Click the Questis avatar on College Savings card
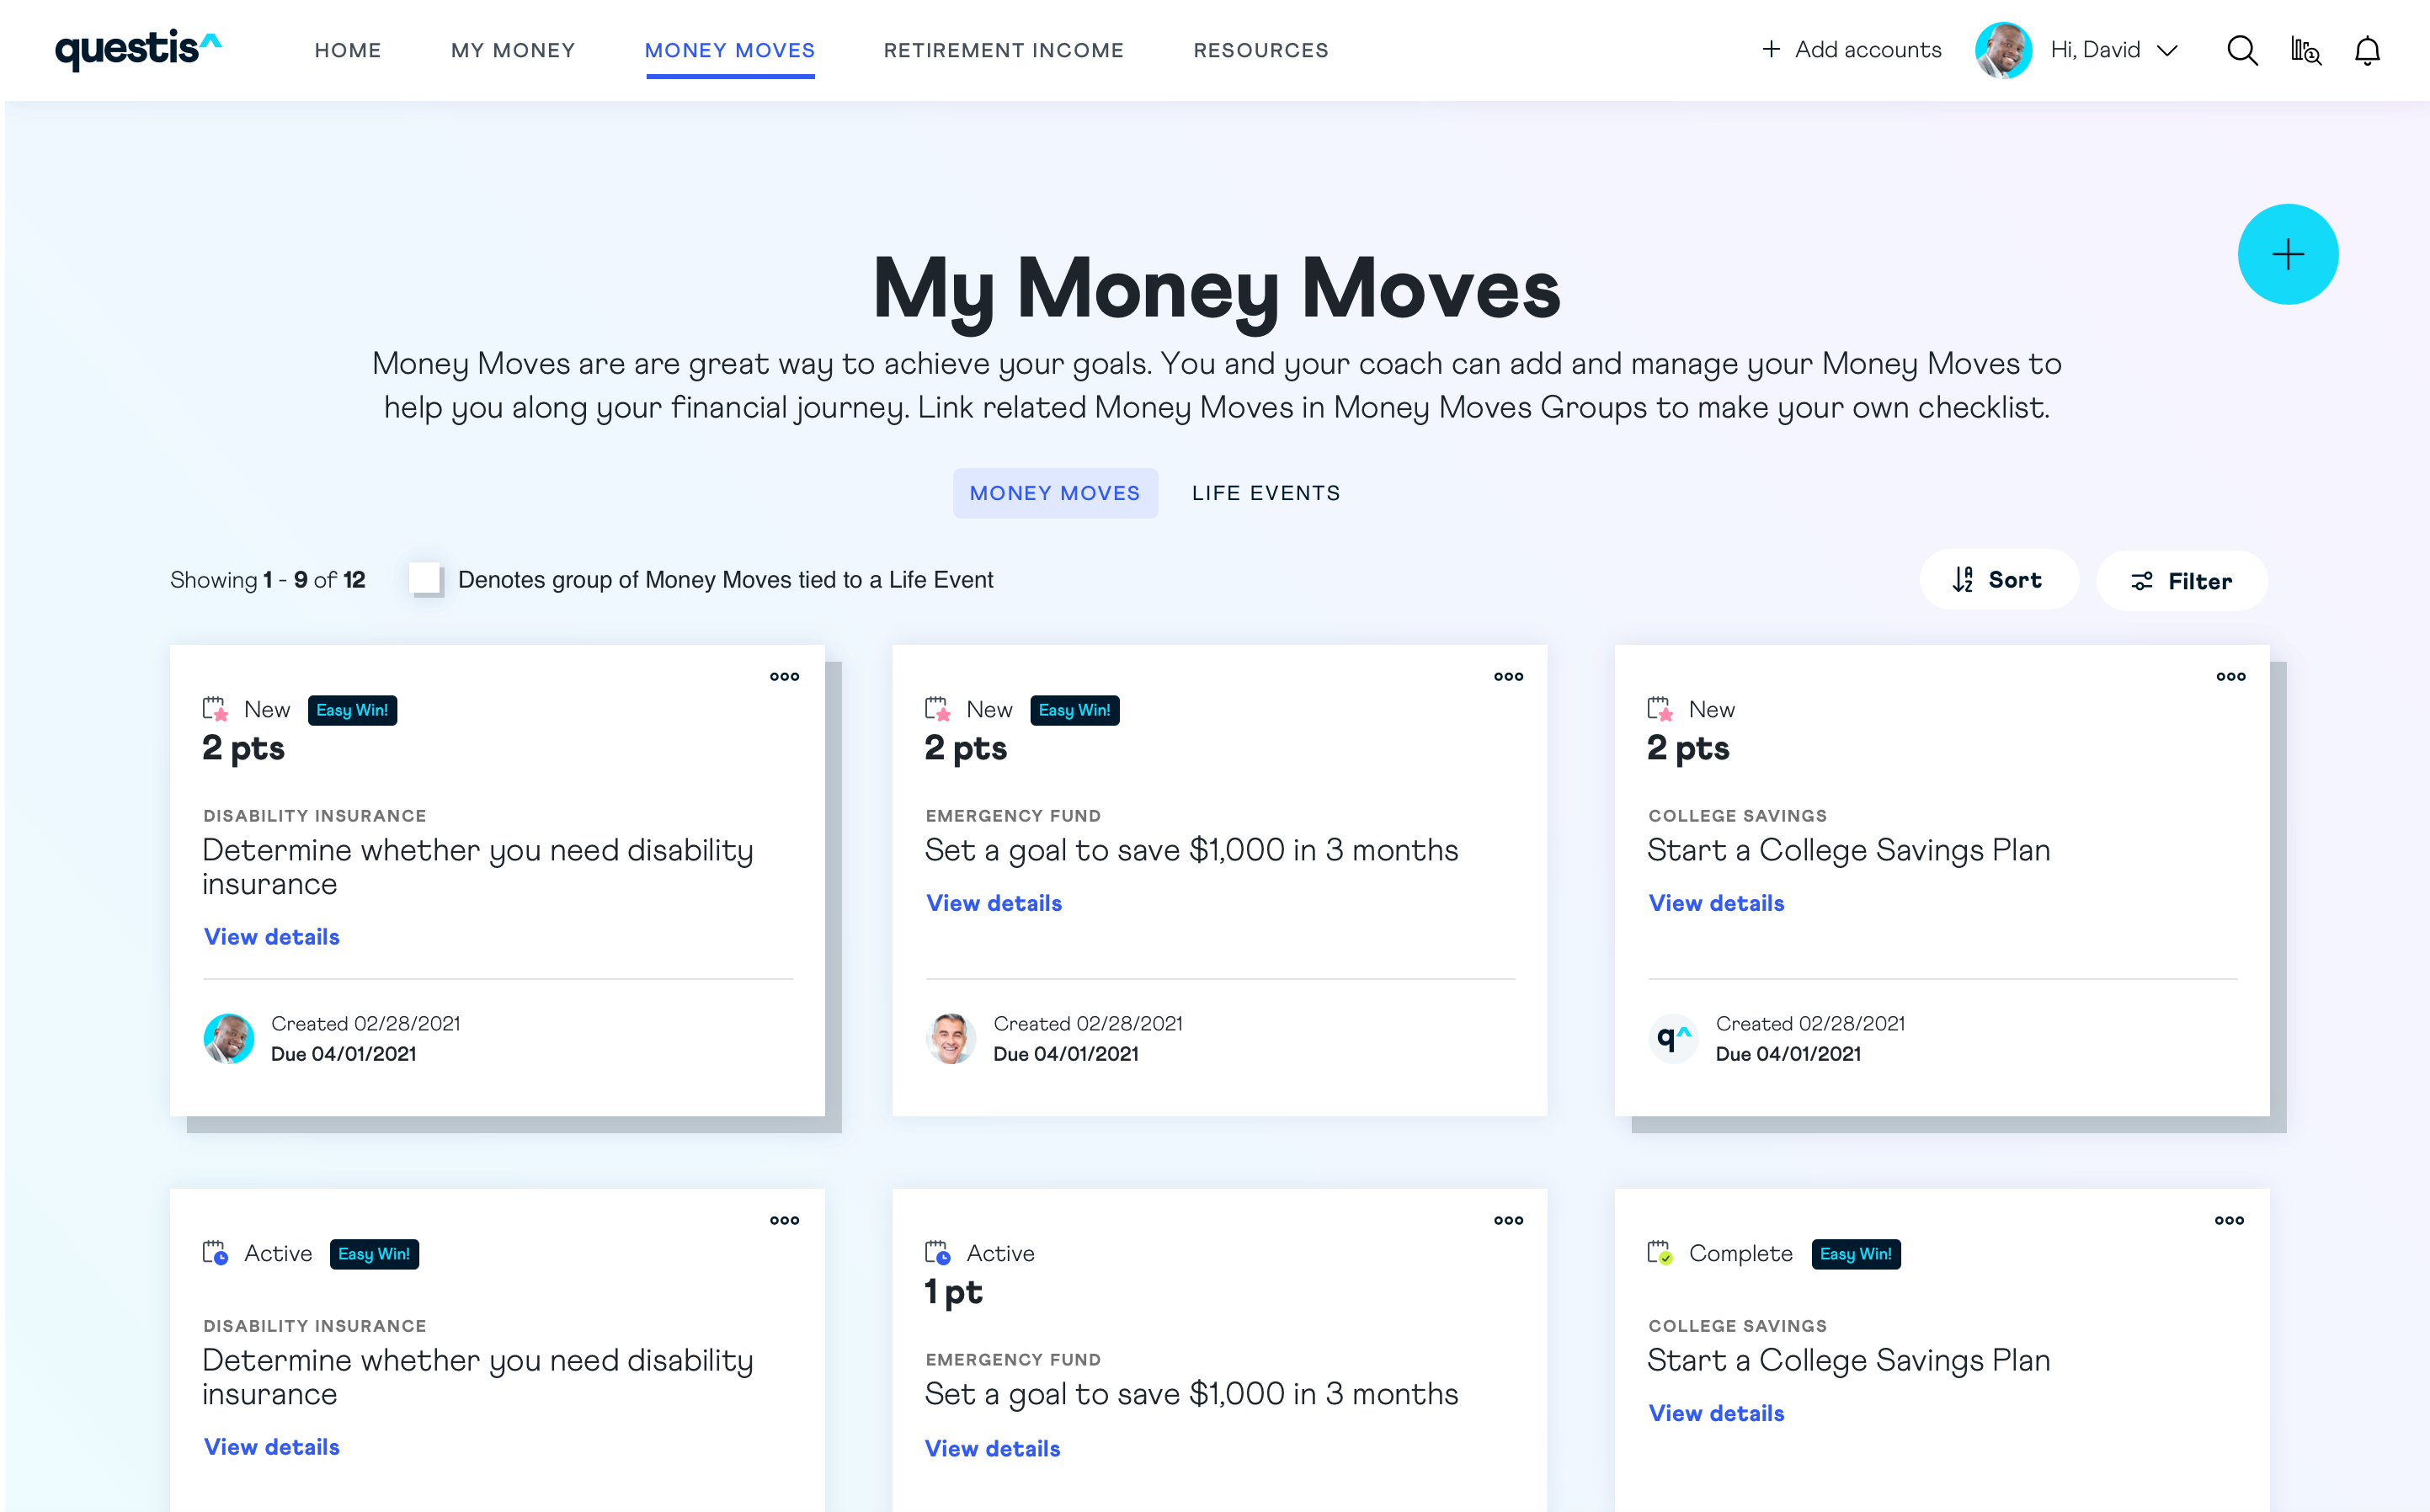Viewport: 2430px width, 1512px height. coord(1672,1038)
